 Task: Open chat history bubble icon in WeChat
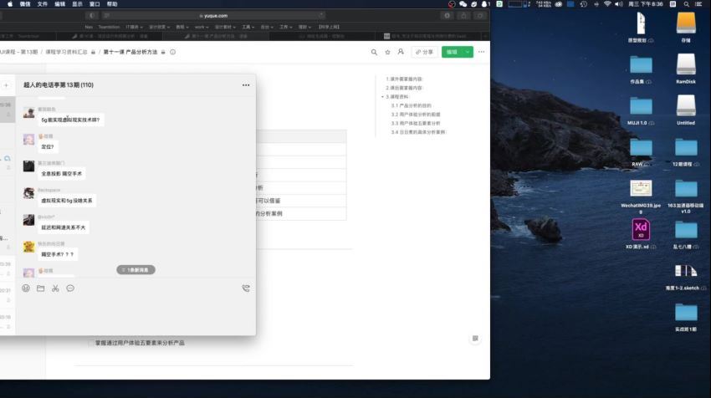click(x=70, y=288)
